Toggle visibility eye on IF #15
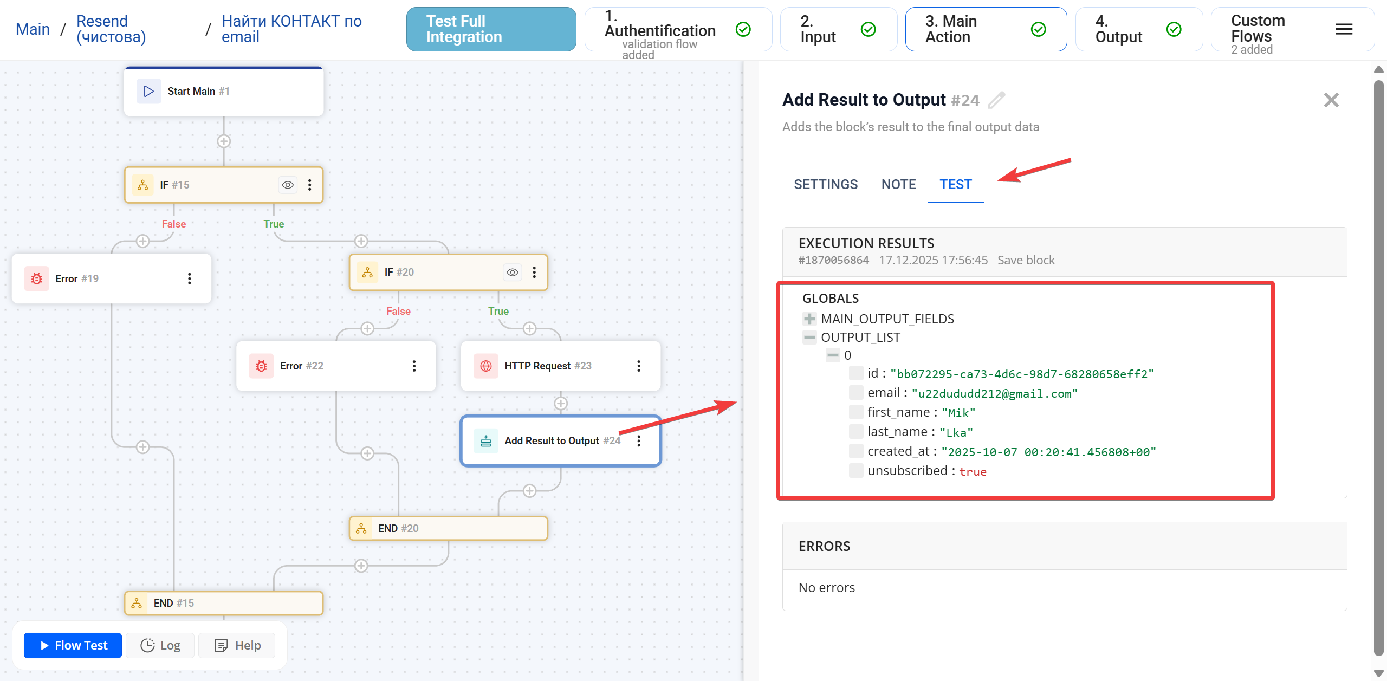This screenshot has width=1387, height=681. click(x=287, y=185)
